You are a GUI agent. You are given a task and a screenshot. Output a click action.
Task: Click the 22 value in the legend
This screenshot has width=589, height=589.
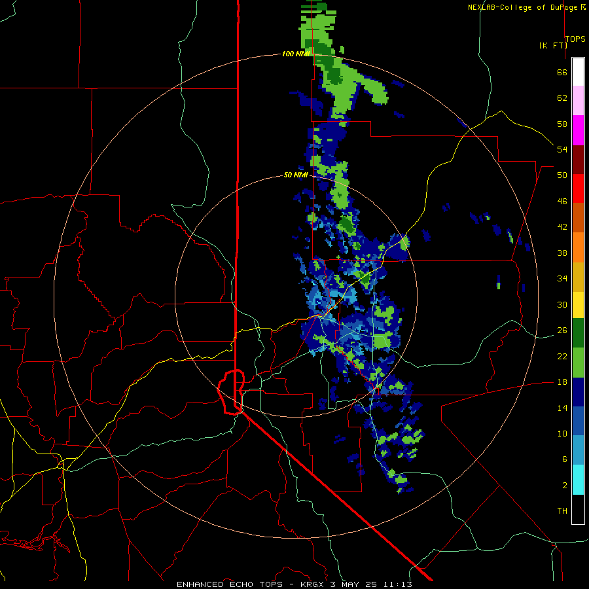[562, 357]
